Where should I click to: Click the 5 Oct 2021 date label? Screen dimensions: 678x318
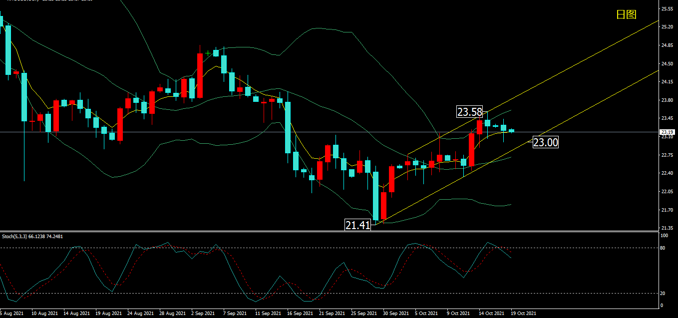click(427, 314)
